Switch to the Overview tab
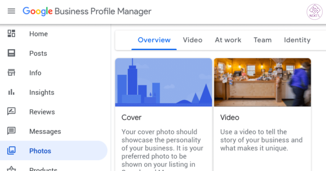Image resolution: width=326 pixels, height=171 pixels. coord(154,40)
